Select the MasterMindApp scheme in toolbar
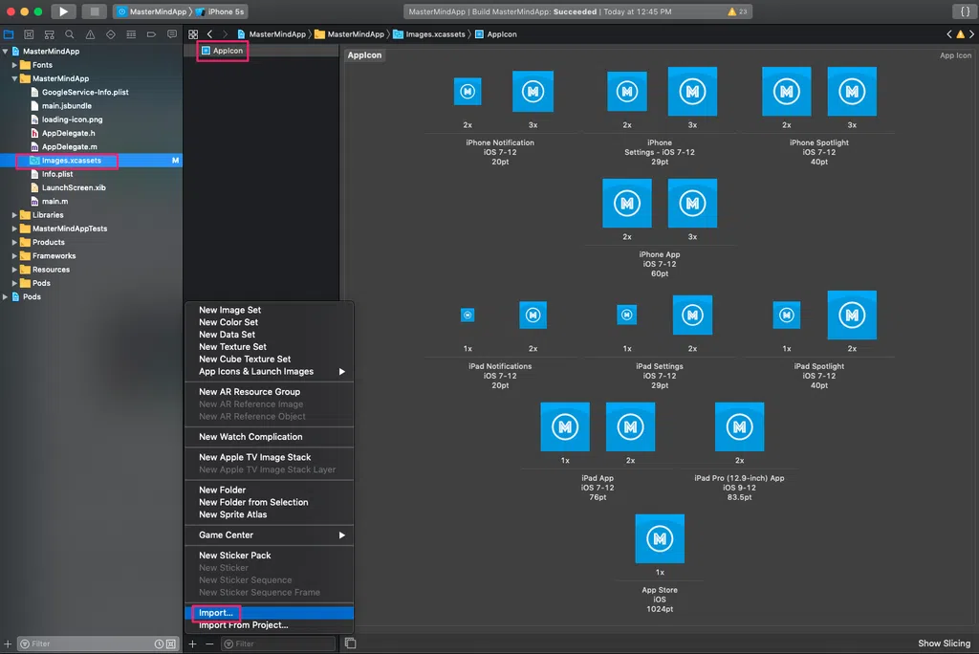 tap(152, 11)
